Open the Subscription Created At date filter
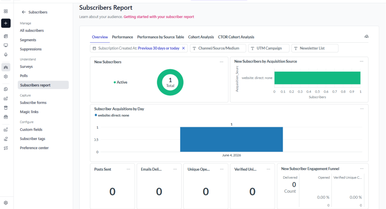Screen dimensions: 386x209 point(139,48)
